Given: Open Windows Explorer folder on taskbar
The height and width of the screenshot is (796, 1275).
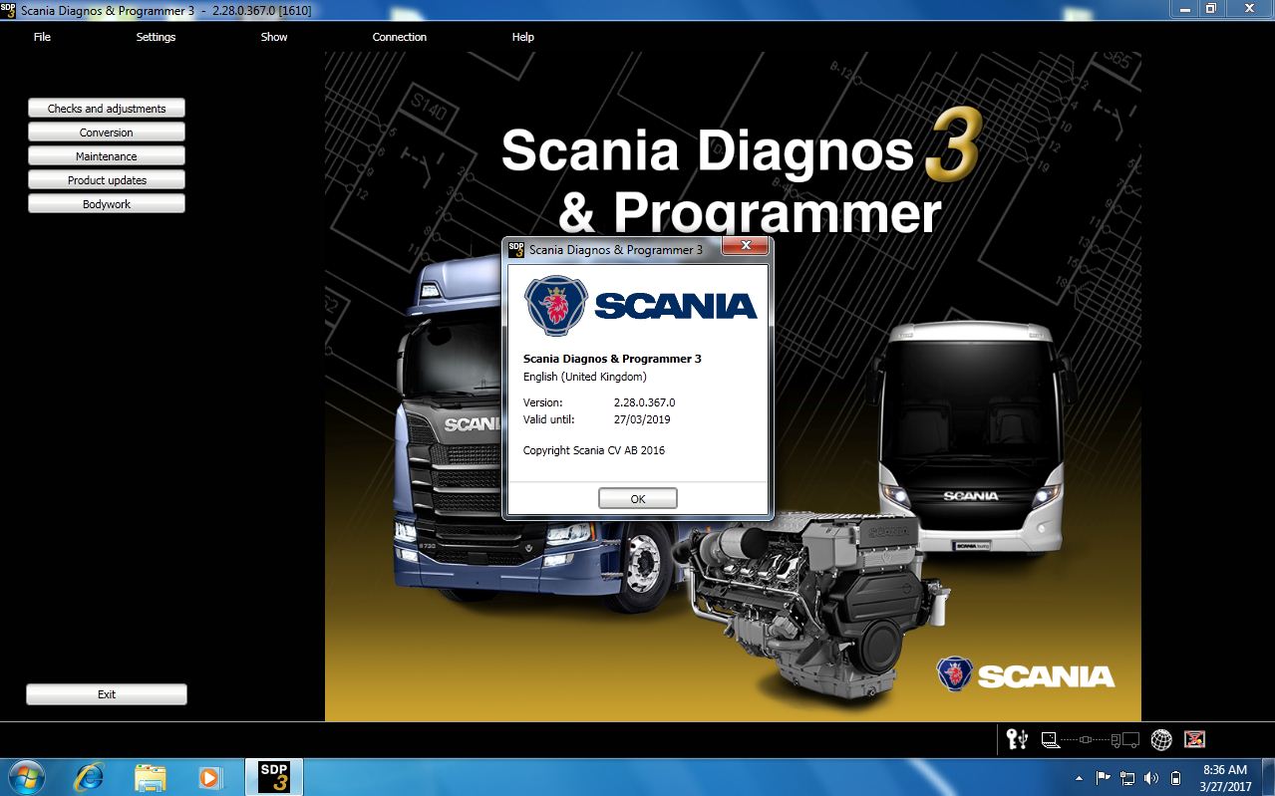Looking at the screenshot, I should click(x=150, y=777).
